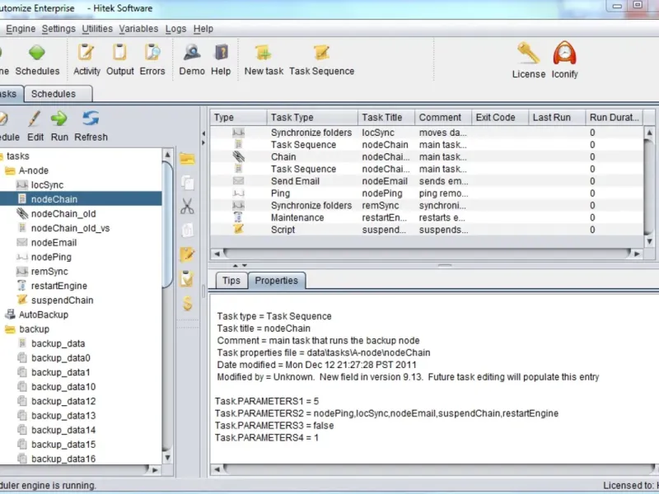Open the Utilities menu

click(97, 29)
